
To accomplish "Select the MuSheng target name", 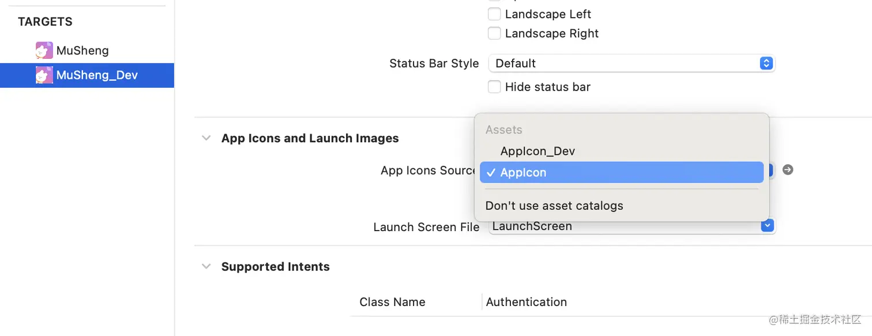I will coord(82,51).
